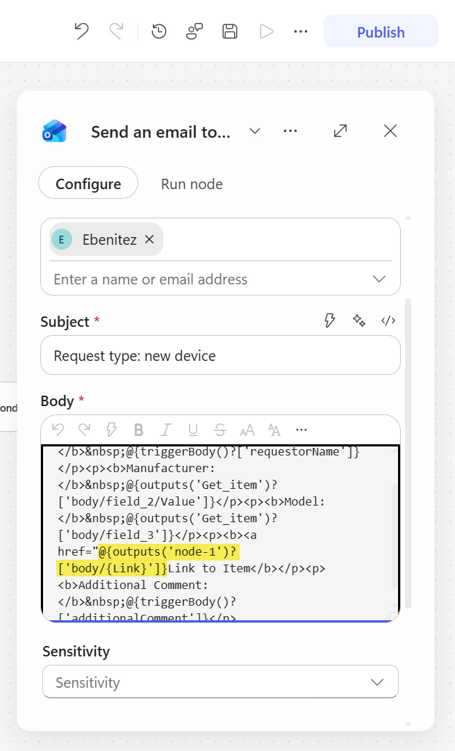Open the action card ellipsis menu
The image size is (455, 751).
click(290, 131)
